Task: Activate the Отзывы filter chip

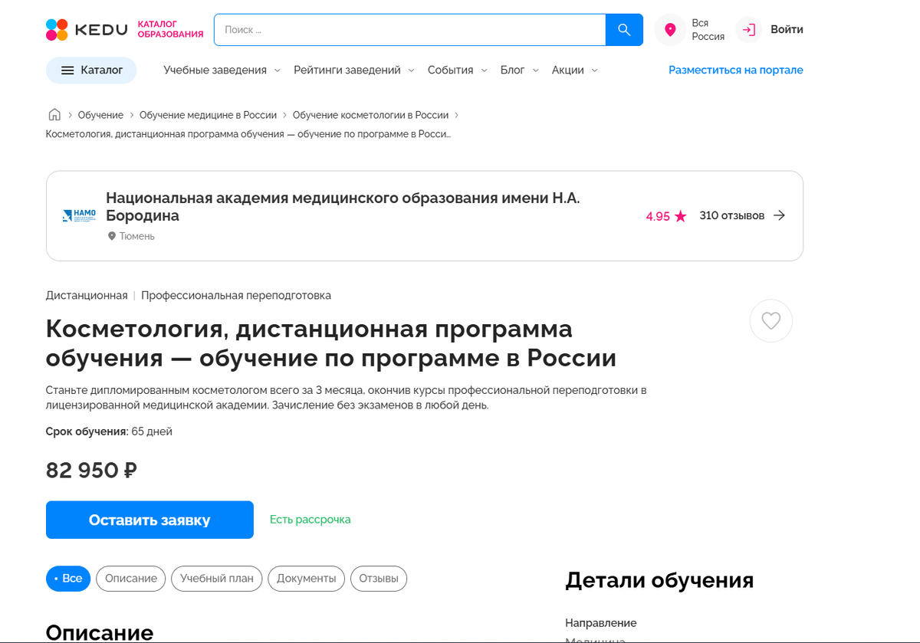Action: 378,579
